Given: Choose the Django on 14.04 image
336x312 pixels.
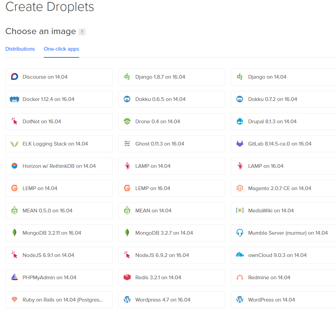Looking at the screenshot, I should click(x=283, y=77).
